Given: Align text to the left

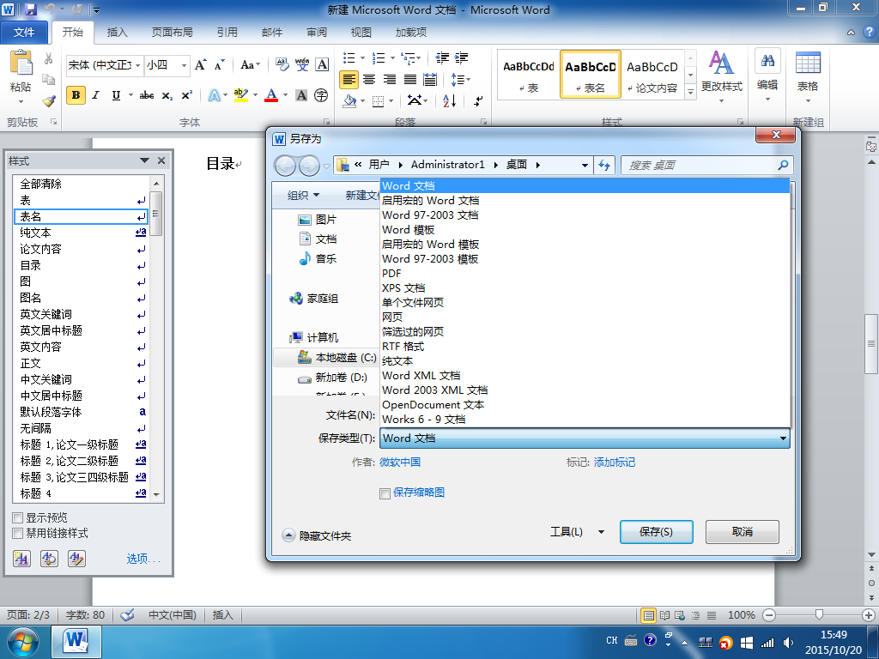Looking at the screenshot, I should coord(349,80).
